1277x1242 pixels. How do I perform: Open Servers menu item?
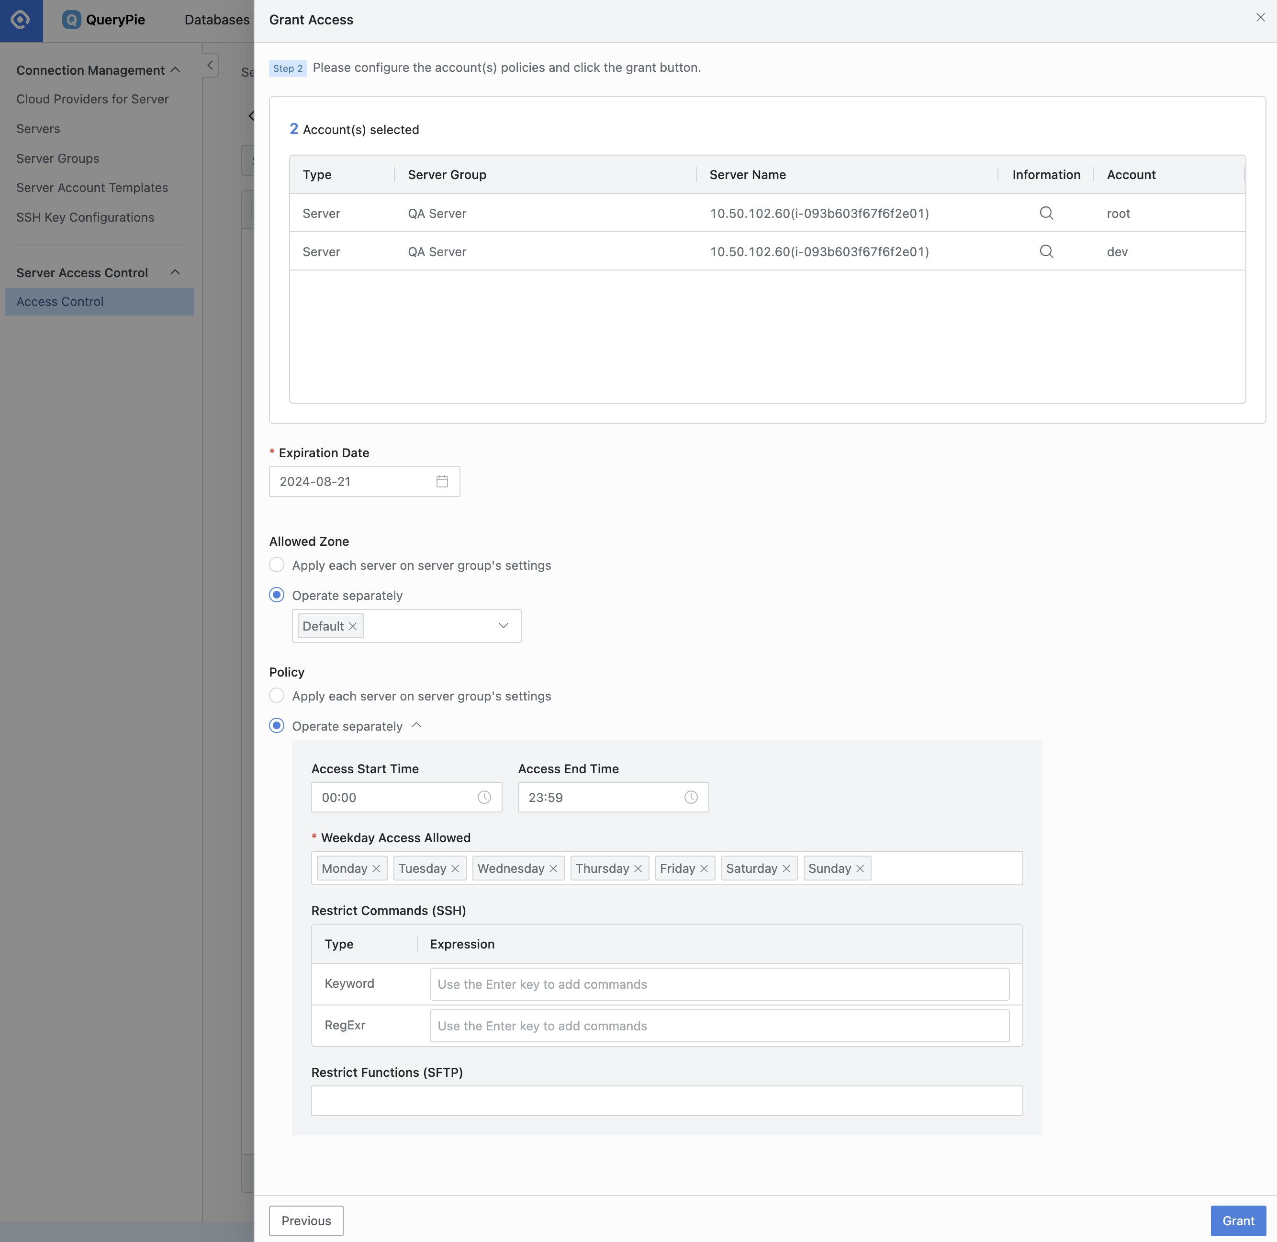coord(38,128)
